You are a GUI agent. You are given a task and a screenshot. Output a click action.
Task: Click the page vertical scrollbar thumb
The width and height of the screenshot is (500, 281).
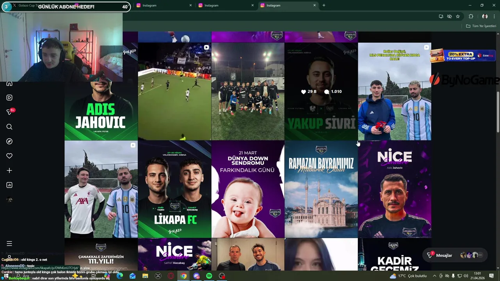click(498, 112)
